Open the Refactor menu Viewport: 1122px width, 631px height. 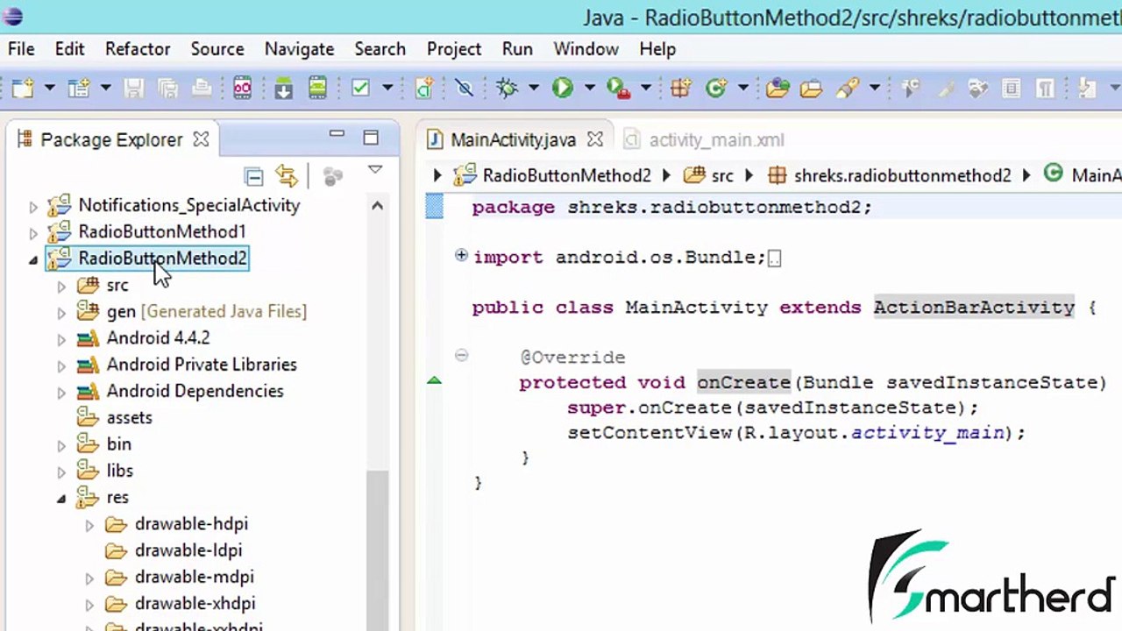pos(138,49)
